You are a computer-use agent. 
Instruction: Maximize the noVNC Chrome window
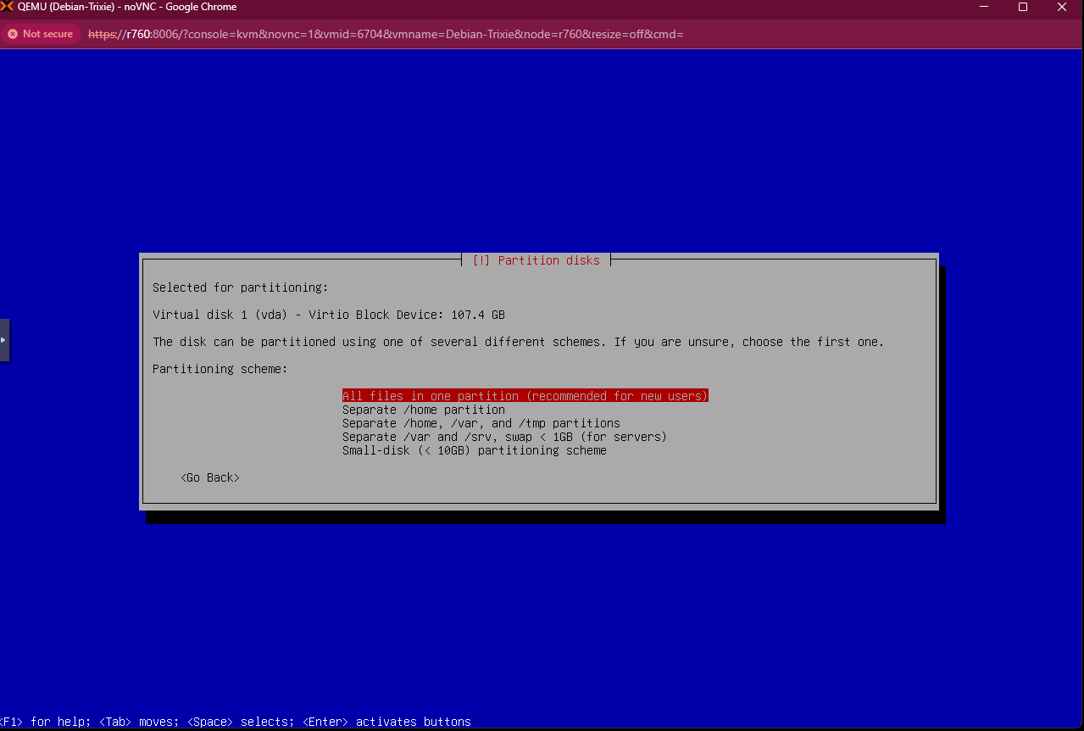[x=1023, y=7]
